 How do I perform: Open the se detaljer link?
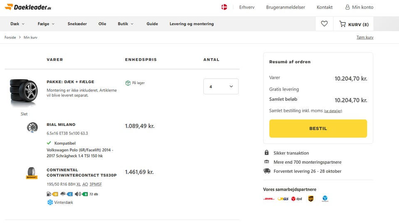(333, 111)
